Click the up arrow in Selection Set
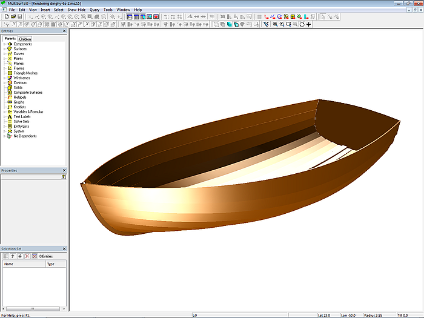 13,256
